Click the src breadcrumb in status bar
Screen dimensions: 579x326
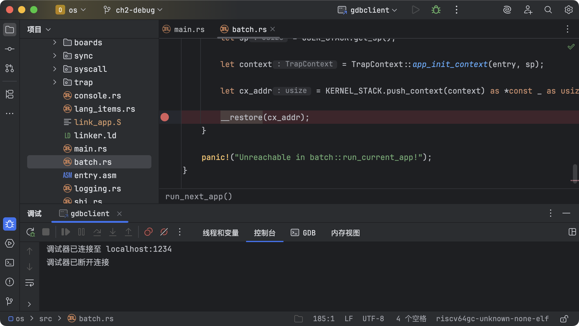pyautogui.click(x=46, y=319)
